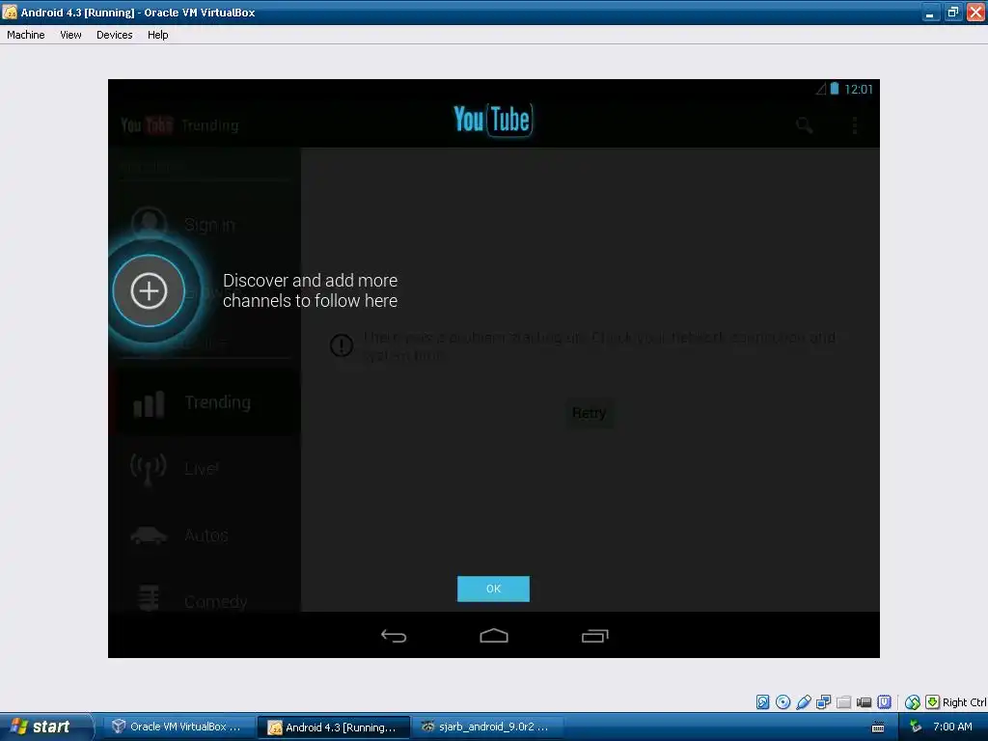Tap the exclamation error icon
The image size is (988, 741).
click(342, 345)
